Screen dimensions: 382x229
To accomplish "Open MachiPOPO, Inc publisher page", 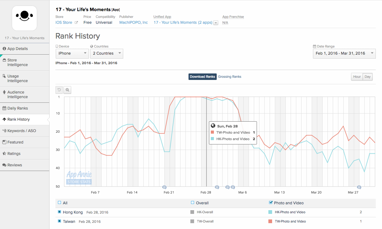I will click(x=133, y=23).
